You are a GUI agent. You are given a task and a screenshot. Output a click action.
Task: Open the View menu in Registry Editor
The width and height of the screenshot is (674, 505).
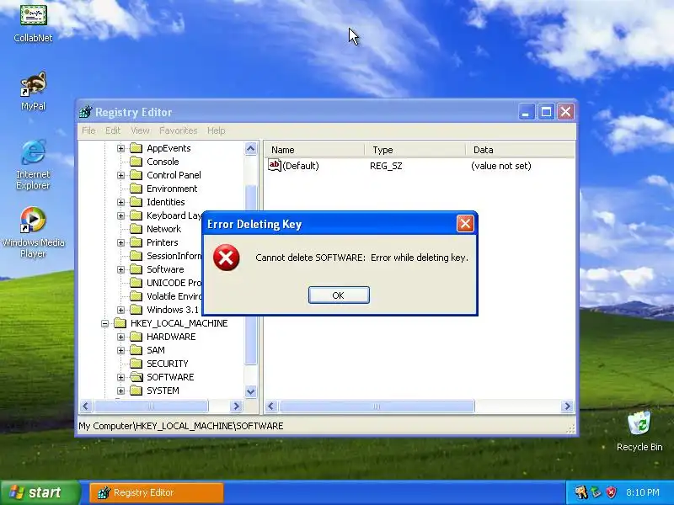tap(140, 130)
